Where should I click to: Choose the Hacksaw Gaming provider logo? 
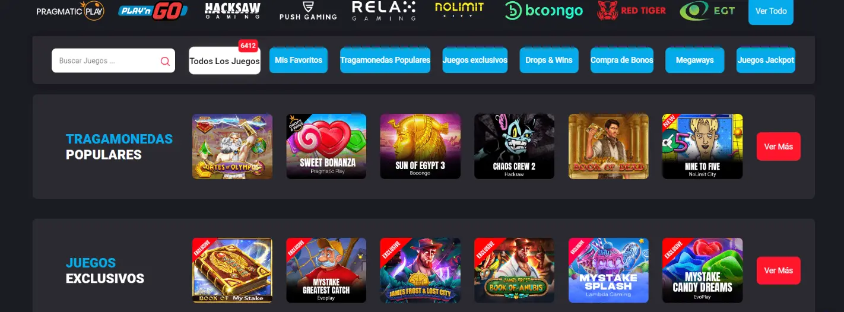[232, 11]
